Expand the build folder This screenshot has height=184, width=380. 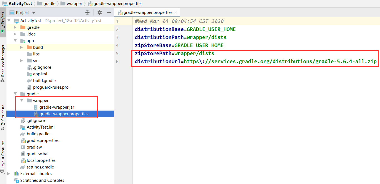coord(21,47)
